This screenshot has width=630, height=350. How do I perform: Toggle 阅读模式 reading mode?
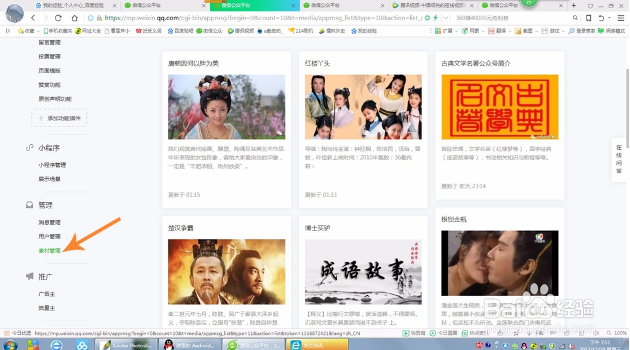coord(612,31)
